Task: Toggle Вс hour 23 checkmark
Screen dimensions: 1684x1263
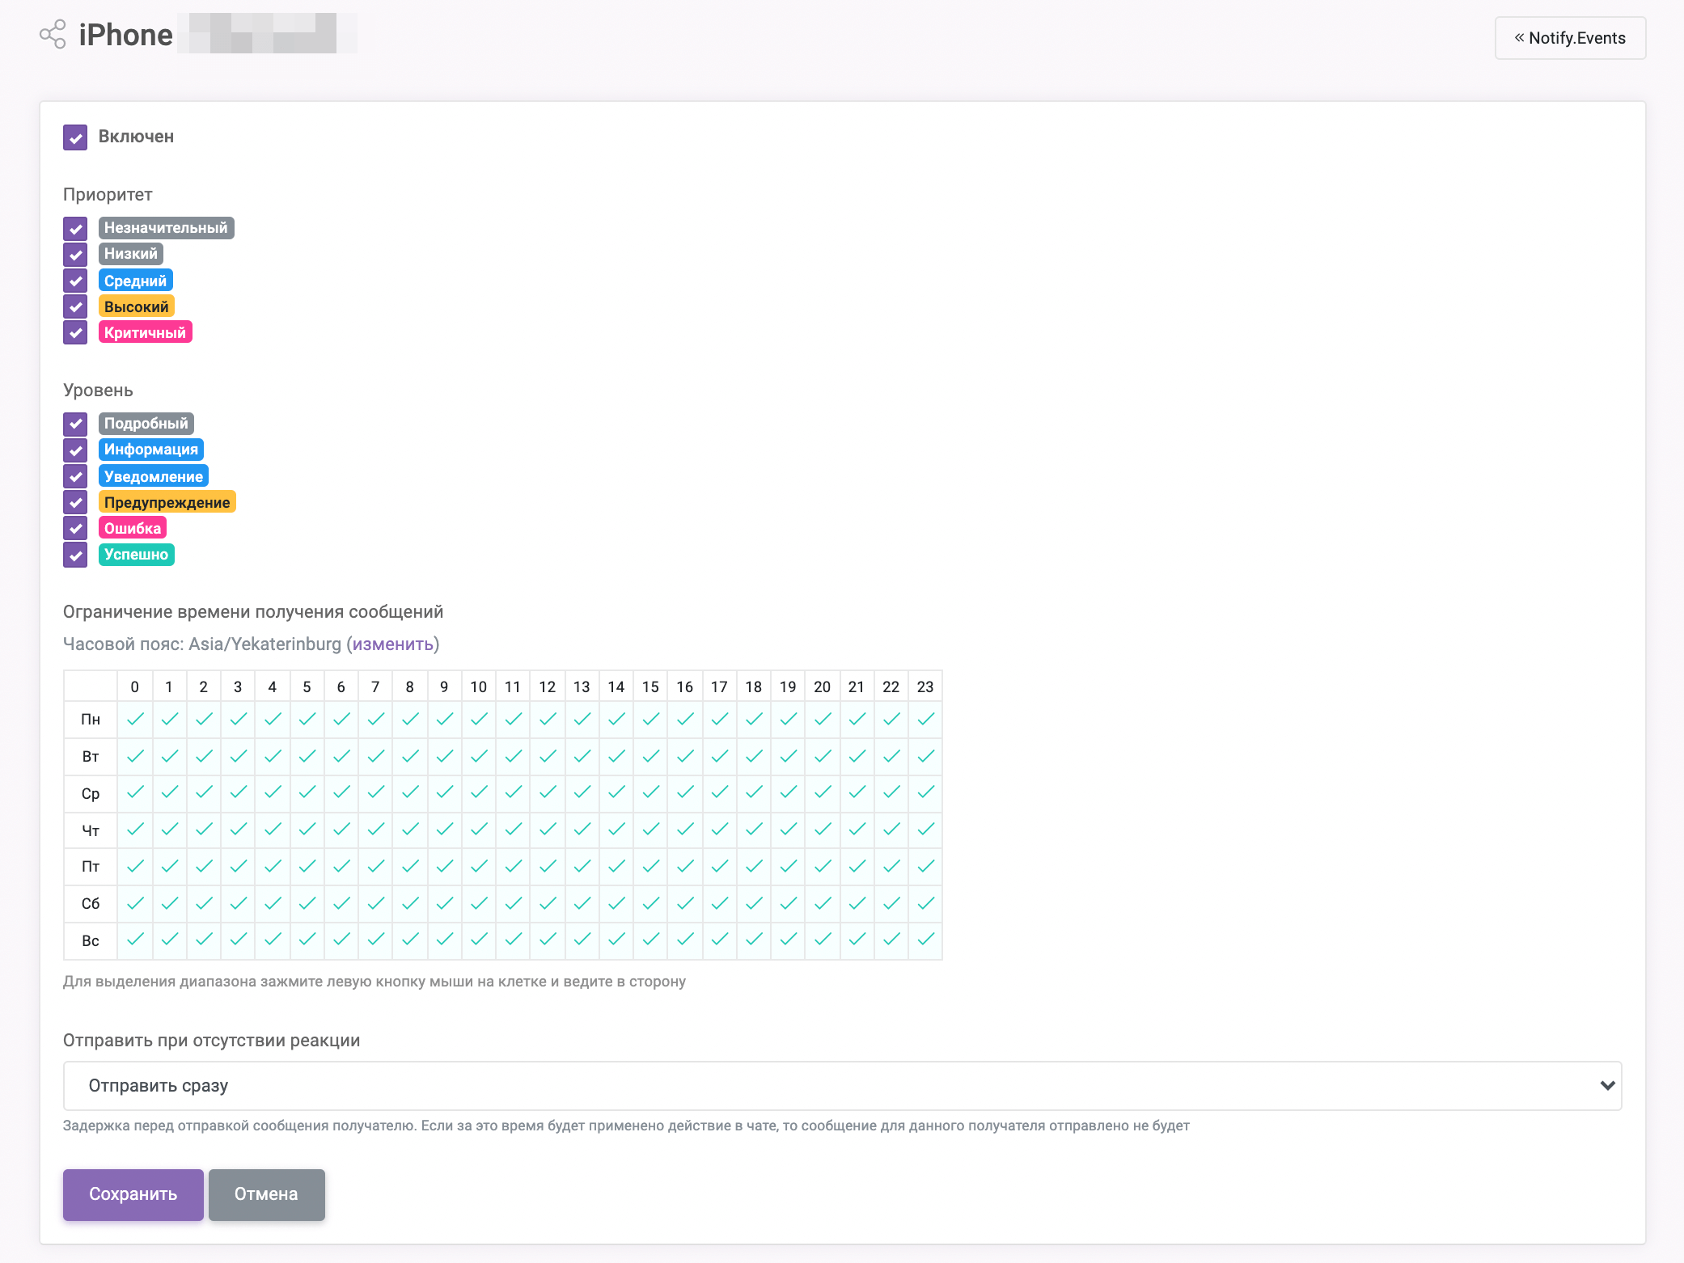Action: point(925,940)
